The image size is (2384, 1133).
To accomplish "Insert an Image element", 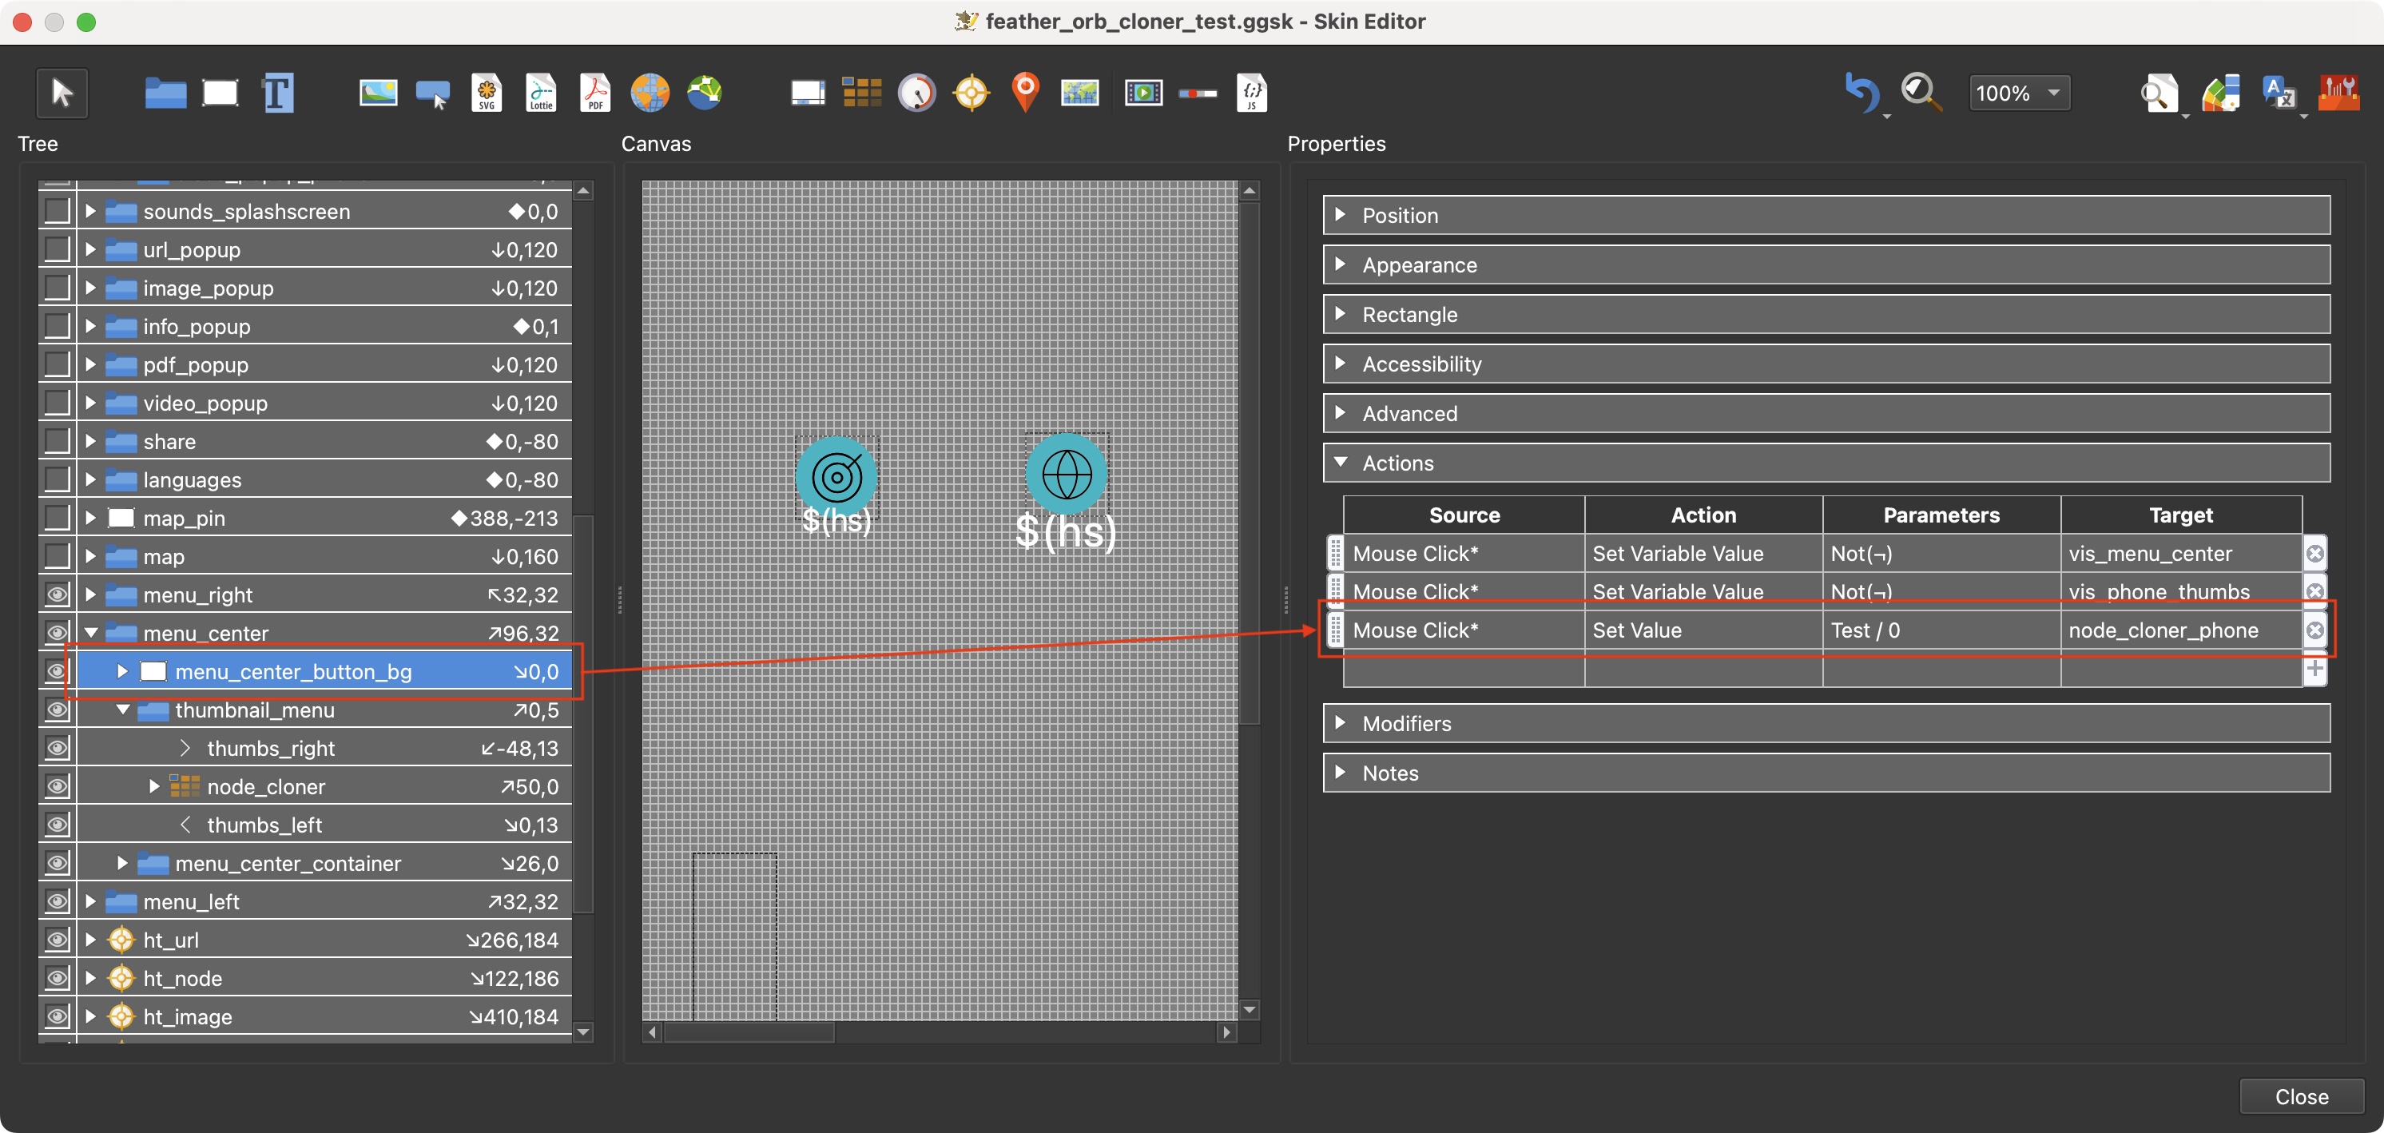I will tap(378, 93).
